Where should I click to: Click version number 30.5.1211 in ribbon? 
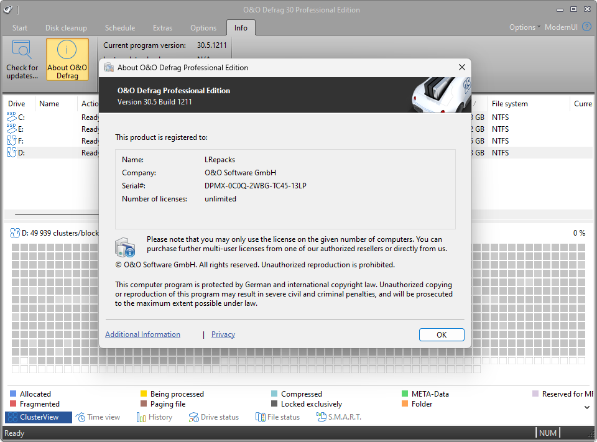[211, 45]
